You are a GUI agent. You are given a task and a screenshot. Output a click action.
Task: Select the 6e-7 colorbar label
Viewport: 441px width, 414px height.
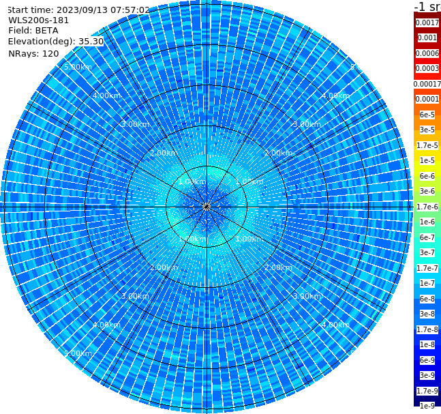coord(427,237)
